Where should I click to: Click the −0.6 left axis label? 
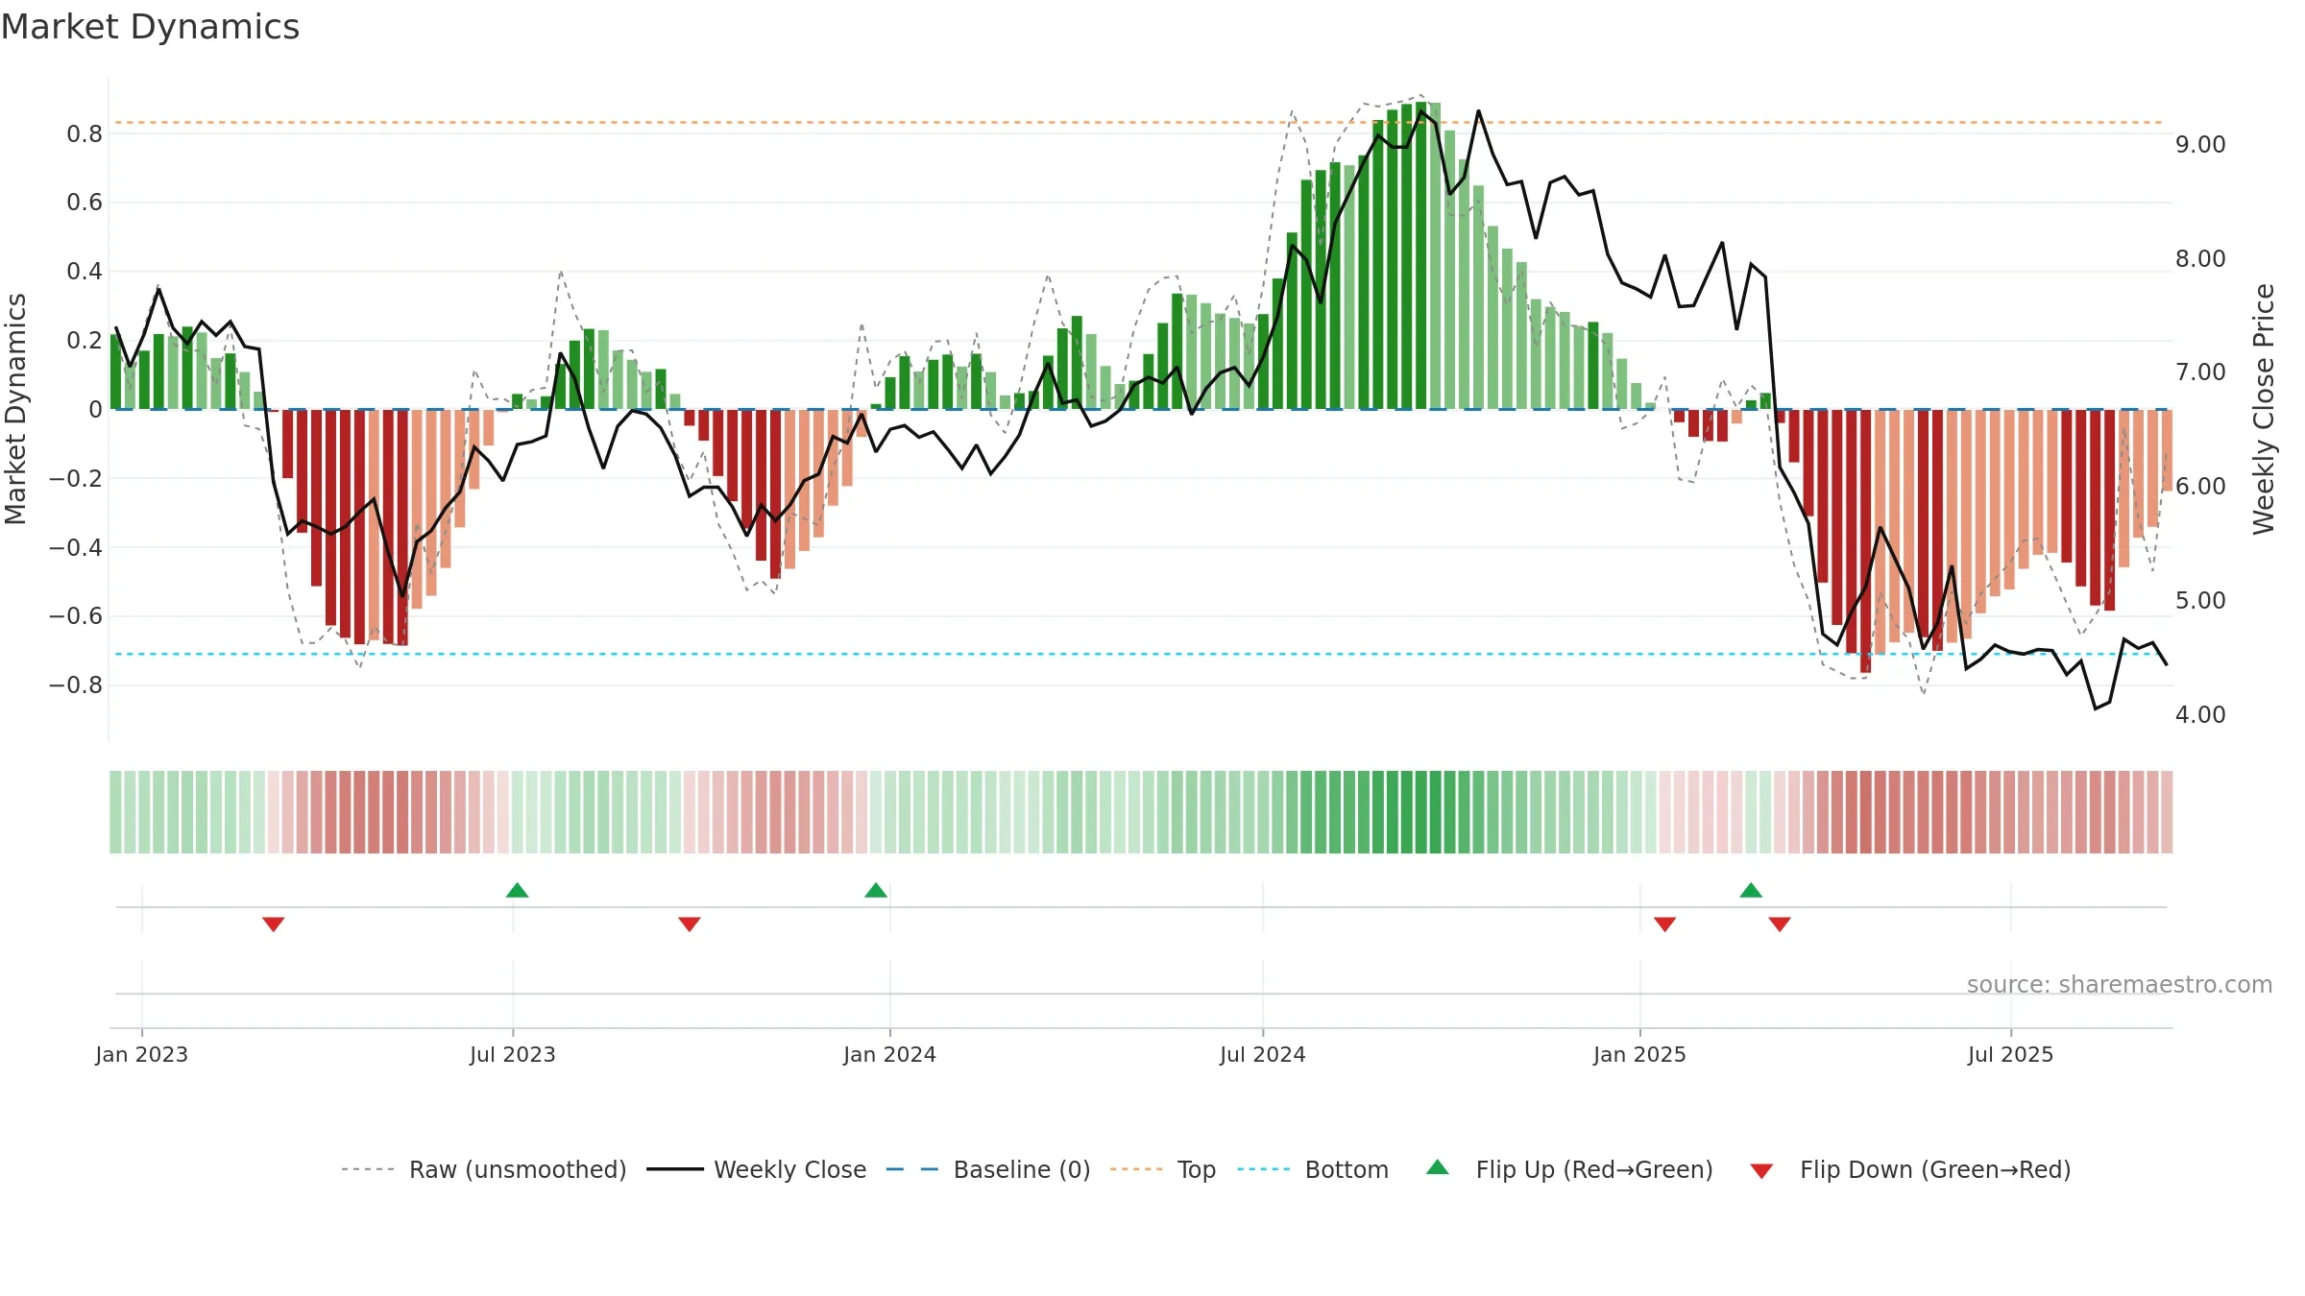click(76, 616)
